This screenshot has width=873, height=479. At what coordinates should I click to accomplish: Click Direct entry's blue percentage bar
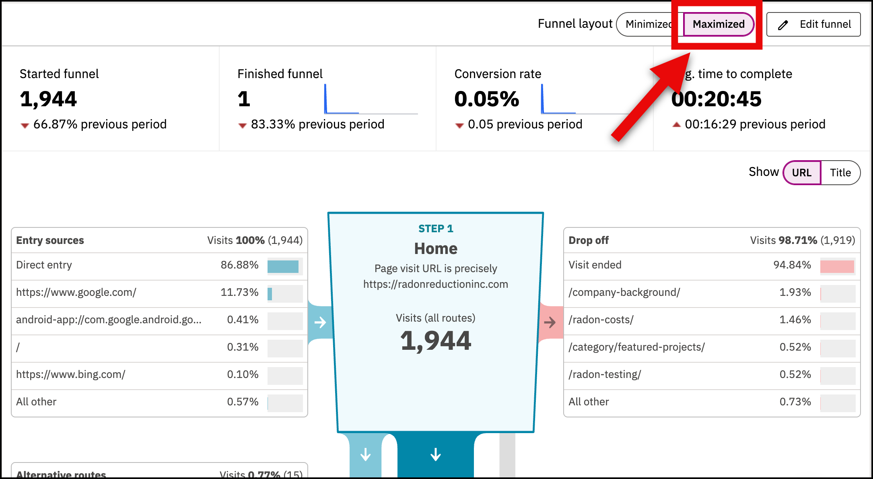pyautogui.click(x=283, y=266)
